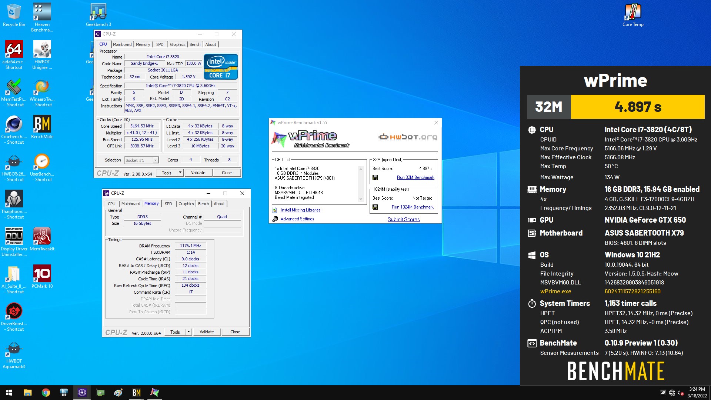Switch to Mainboard tab in upper CPU-Z
Screen dimensions: 711x400
pyautogui.click(x=122, y=44)
